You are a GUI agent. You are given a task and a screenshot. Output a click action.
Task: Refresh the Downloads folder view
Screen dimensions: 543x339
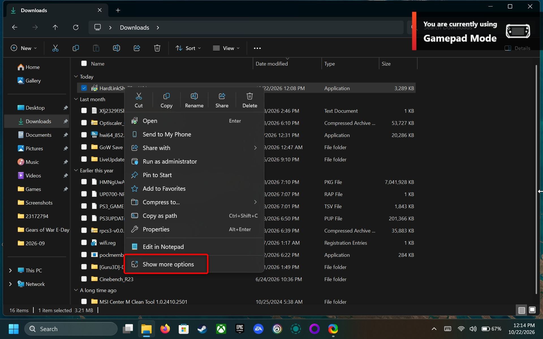[76, 27]
